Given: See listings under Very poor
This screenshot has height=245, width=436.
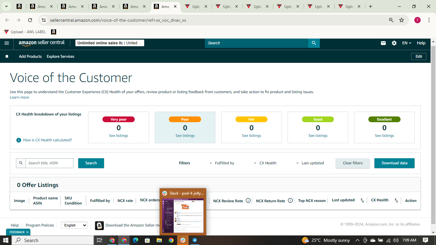Looking at the screenshot, I should click(119, 136).
